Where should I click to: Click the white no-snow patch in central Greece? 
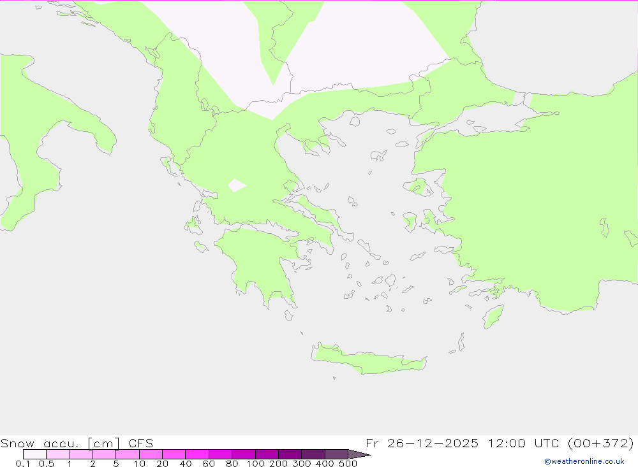237,185
